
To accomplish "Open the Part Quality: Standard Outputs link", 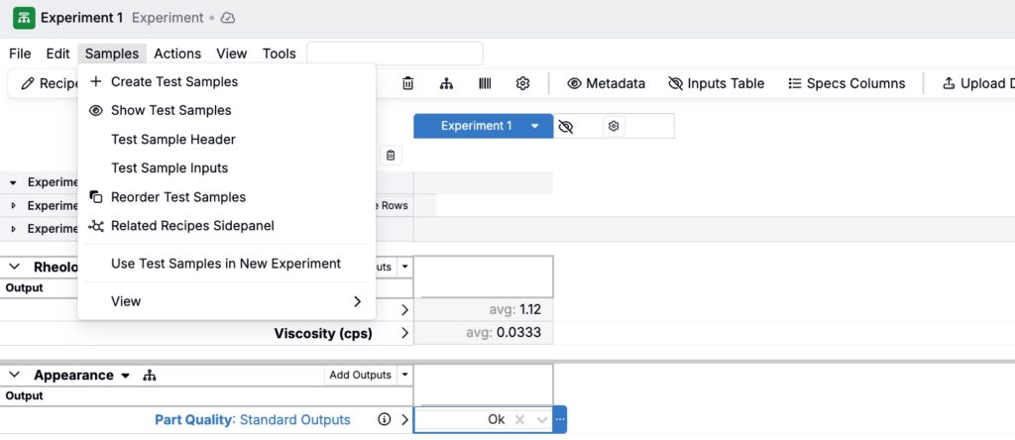I will pos(253,420).
